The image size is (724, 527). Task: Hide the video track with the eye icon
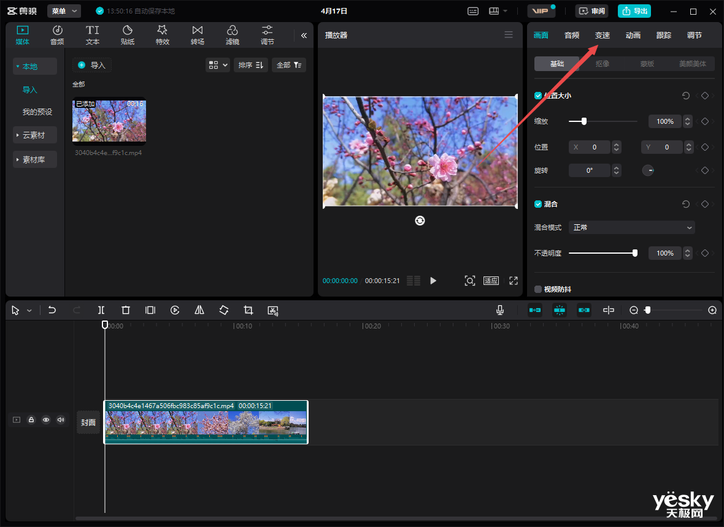(x=46, y=420)
